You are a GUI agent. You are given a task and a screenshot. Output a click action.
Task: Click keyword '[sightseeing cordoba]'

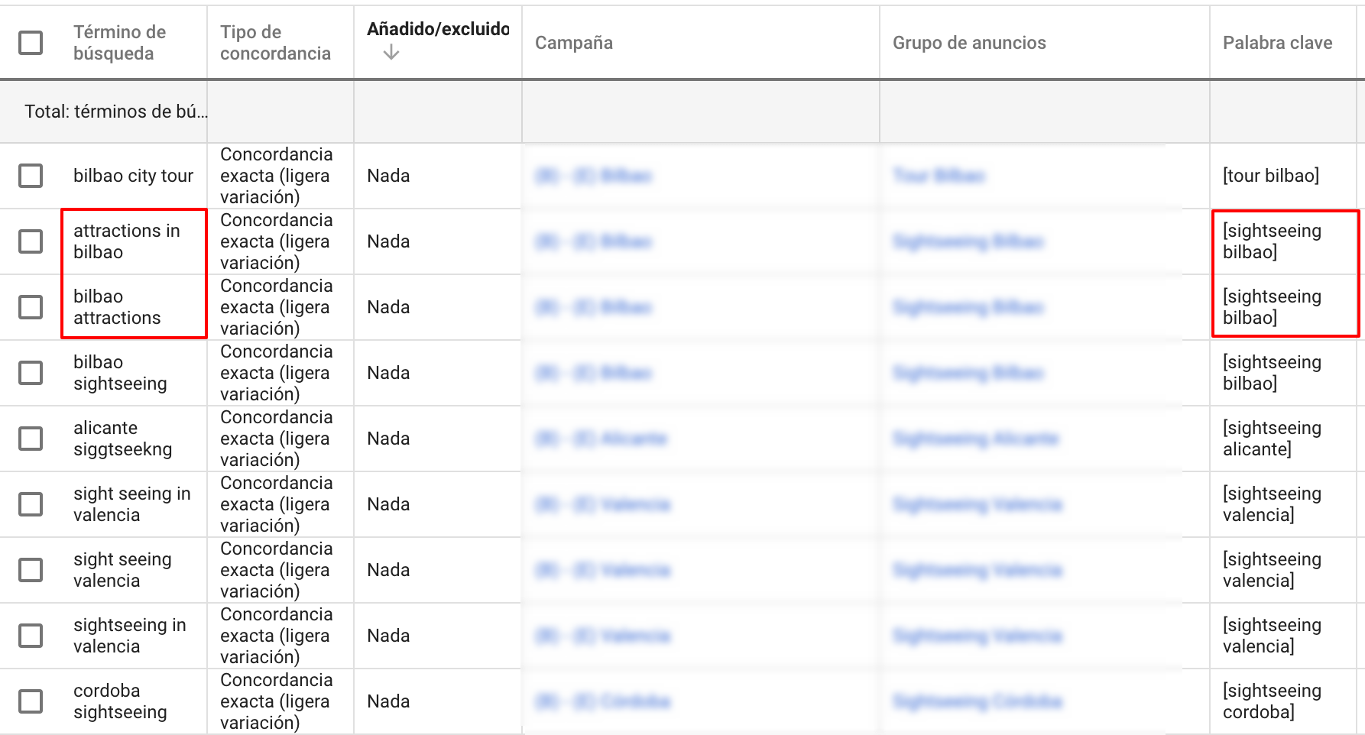click(1272, 701)
